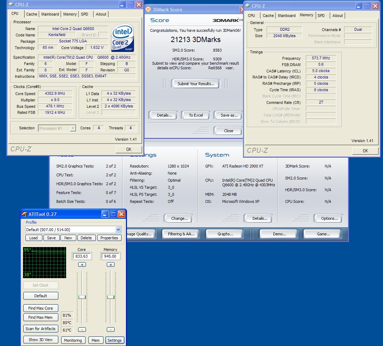Decrease Memory clock with minus button
Viewport: 383px width, 346px height.
[x=111, y=330]
